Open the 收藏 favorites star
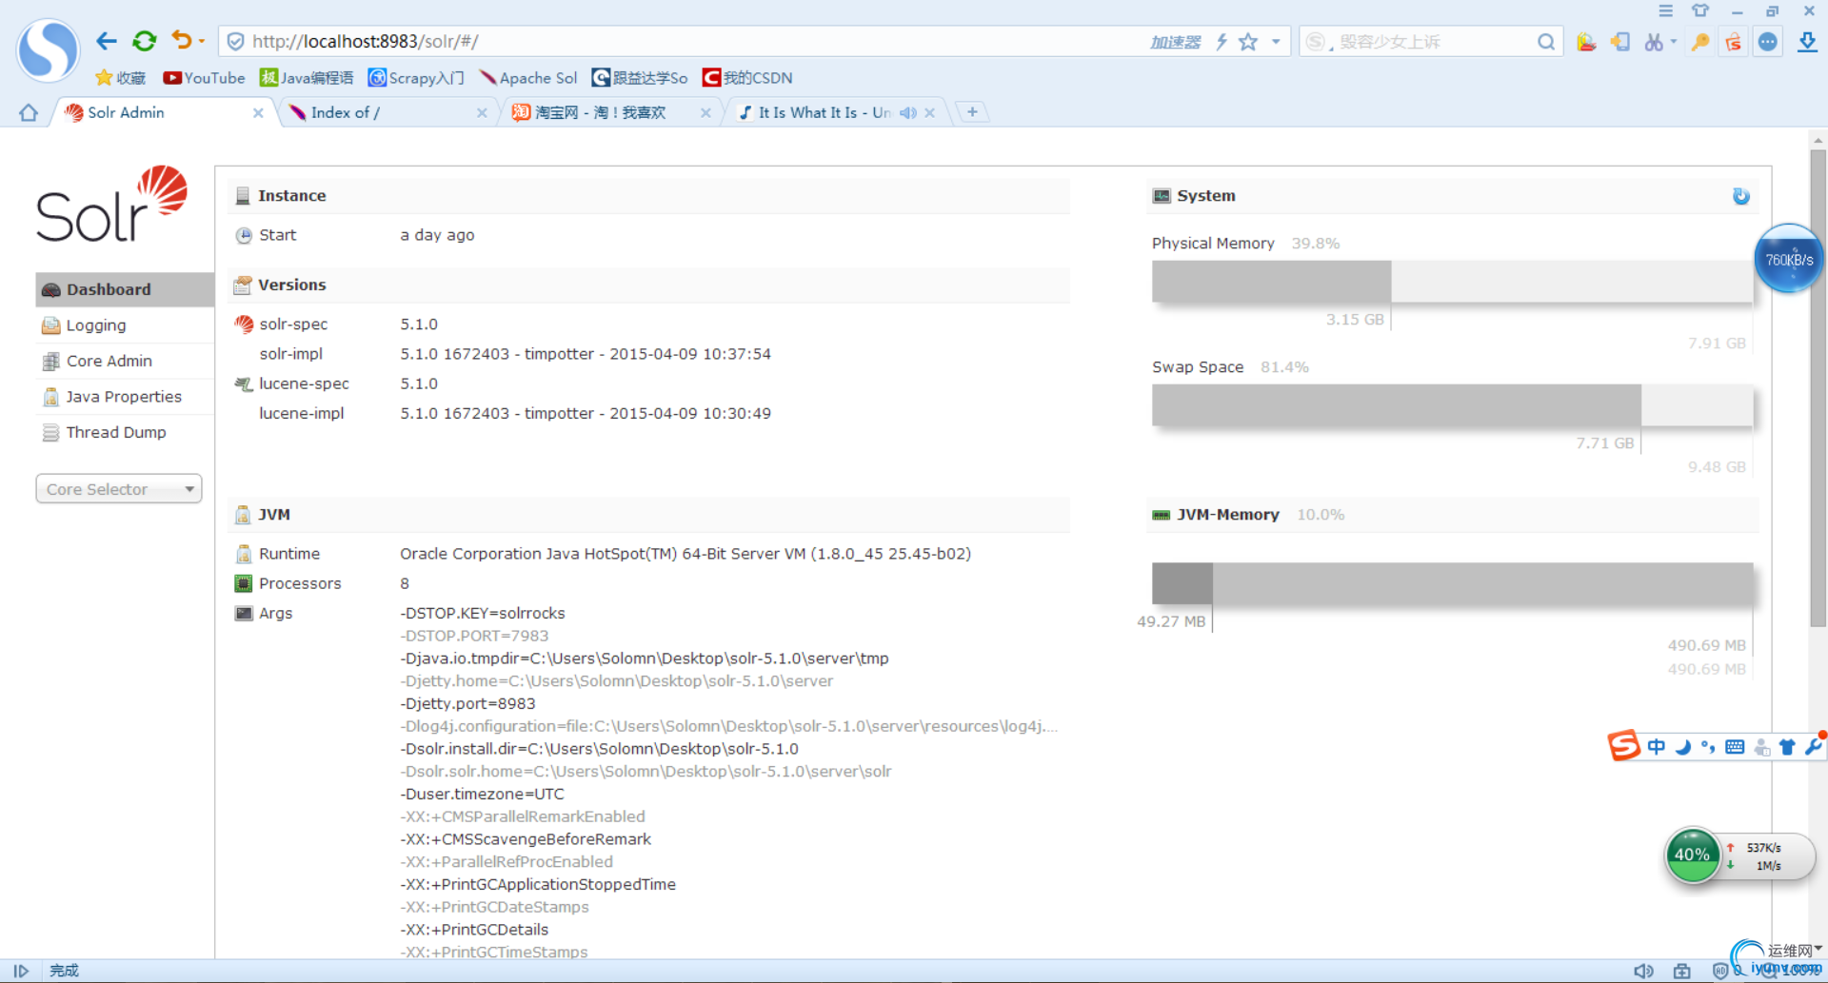 tap(121, 78)
